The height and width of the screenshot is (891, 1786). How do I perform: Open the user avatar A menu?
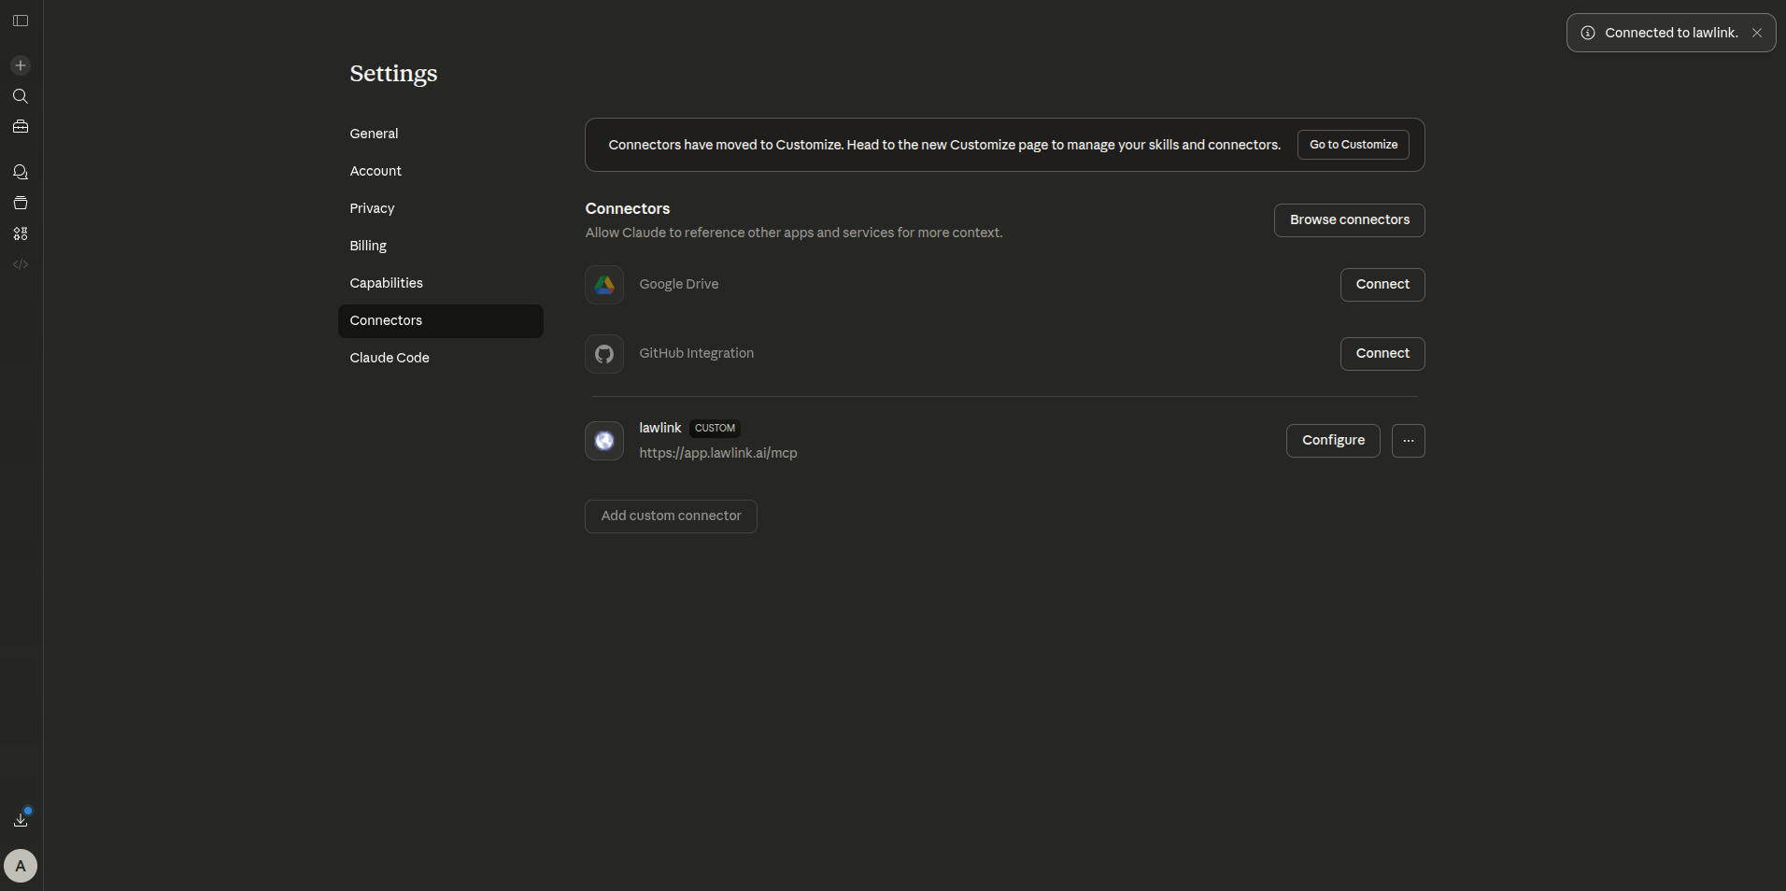coord(21,866)
